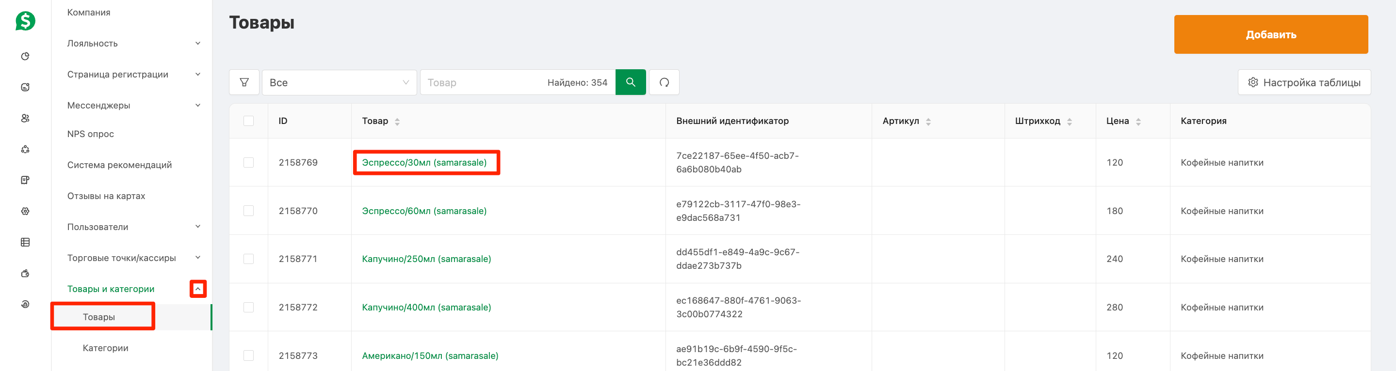Click the green dollar logo icon
This screenshot has height=371, width=1396.
(x=25, y=21)
